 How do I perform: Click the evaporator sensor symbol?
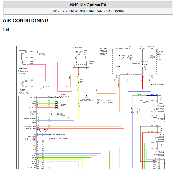tap(161, 146)
